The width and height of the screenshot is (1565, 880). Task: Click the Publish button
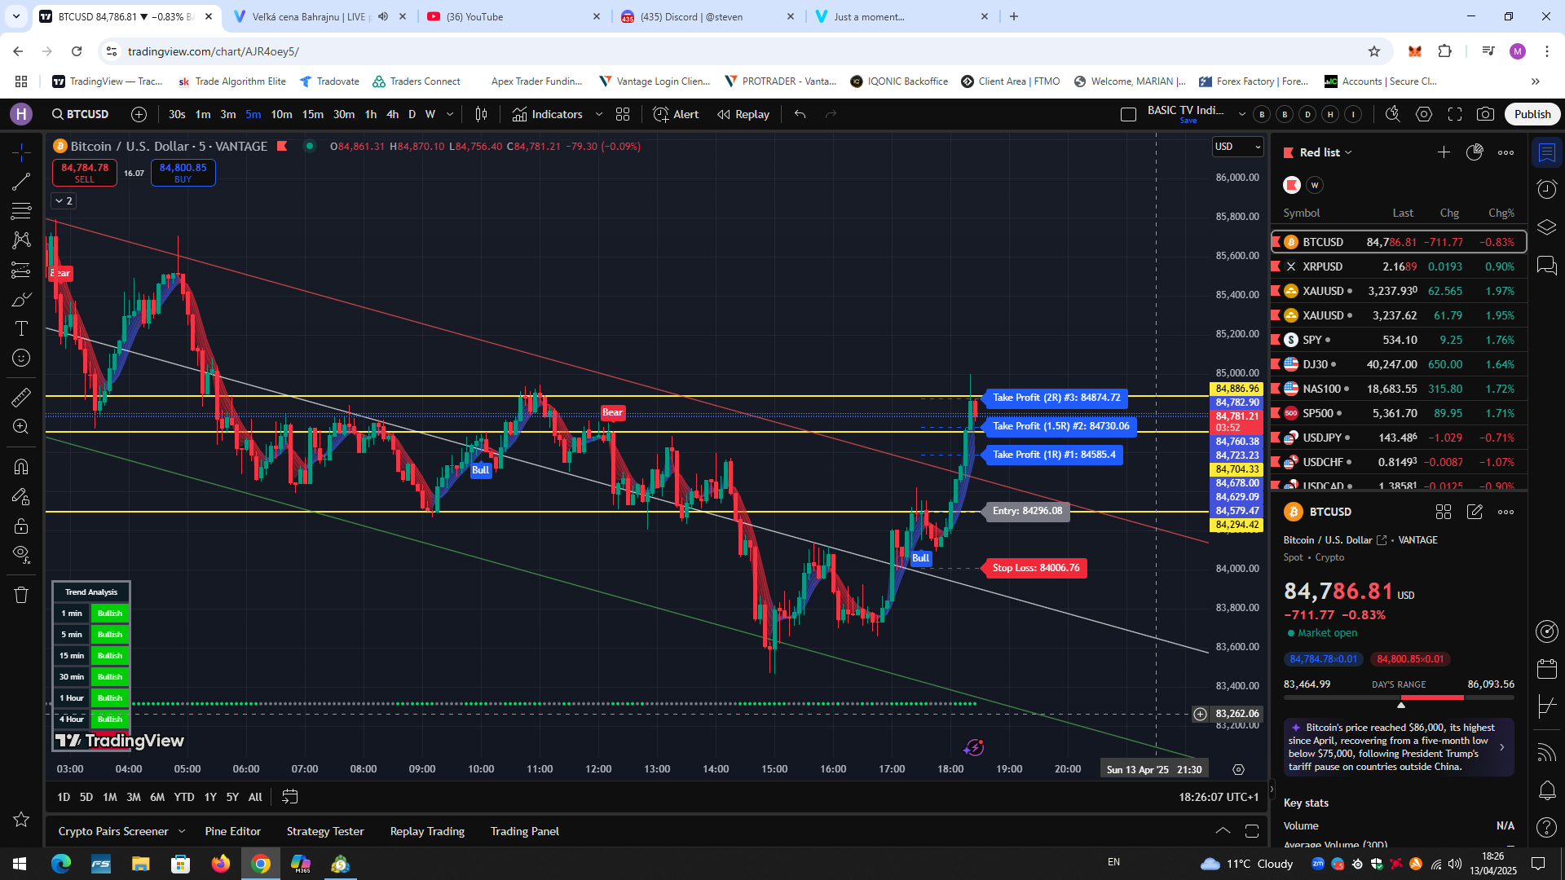pyautogui.click(x=1532, y=114)
